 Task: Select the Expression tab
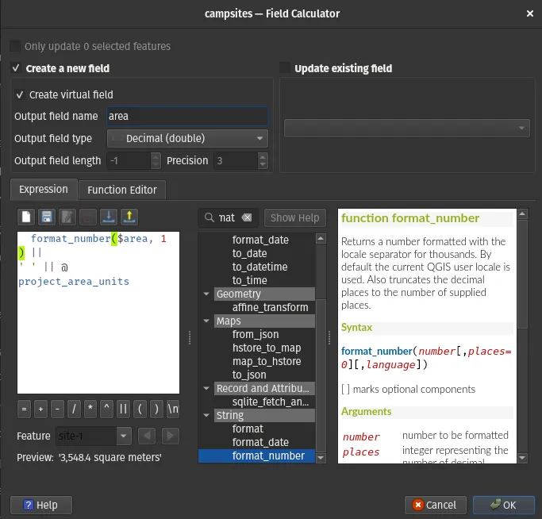(44, 190)
